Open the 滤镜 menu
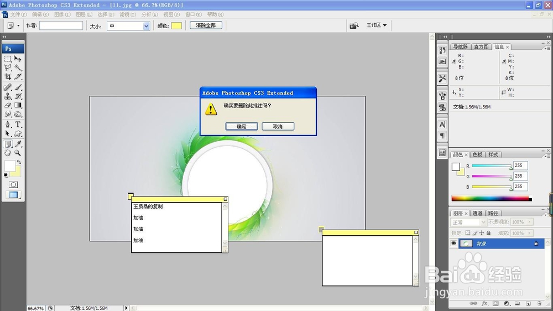Screen dimensions: 553x311 (x=128, y=14)
